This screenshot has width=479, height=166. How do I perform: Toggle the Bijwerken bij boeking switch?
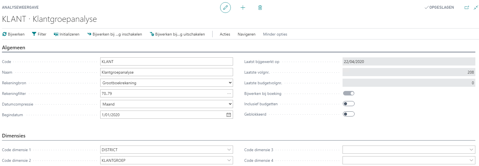pos(349,93)
